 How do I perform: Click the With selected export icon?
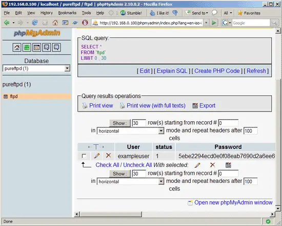pyautogui.click(x=228, y=165)
